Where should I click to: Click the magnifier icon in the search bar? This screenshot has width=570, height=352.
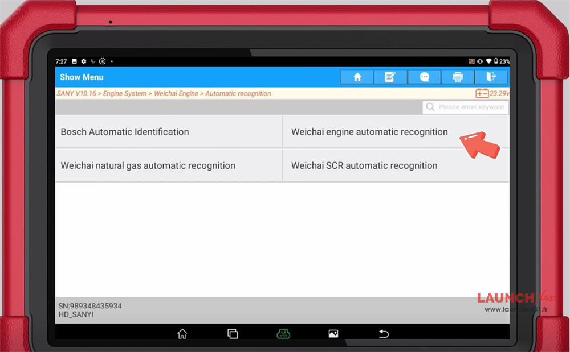(x=430, y=107)
